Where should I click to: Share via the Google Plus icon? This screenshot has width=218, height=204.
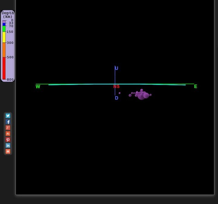[x=8, y=127]
